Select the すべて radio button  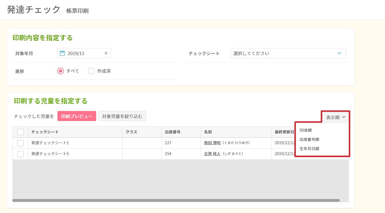click(60, 71)
